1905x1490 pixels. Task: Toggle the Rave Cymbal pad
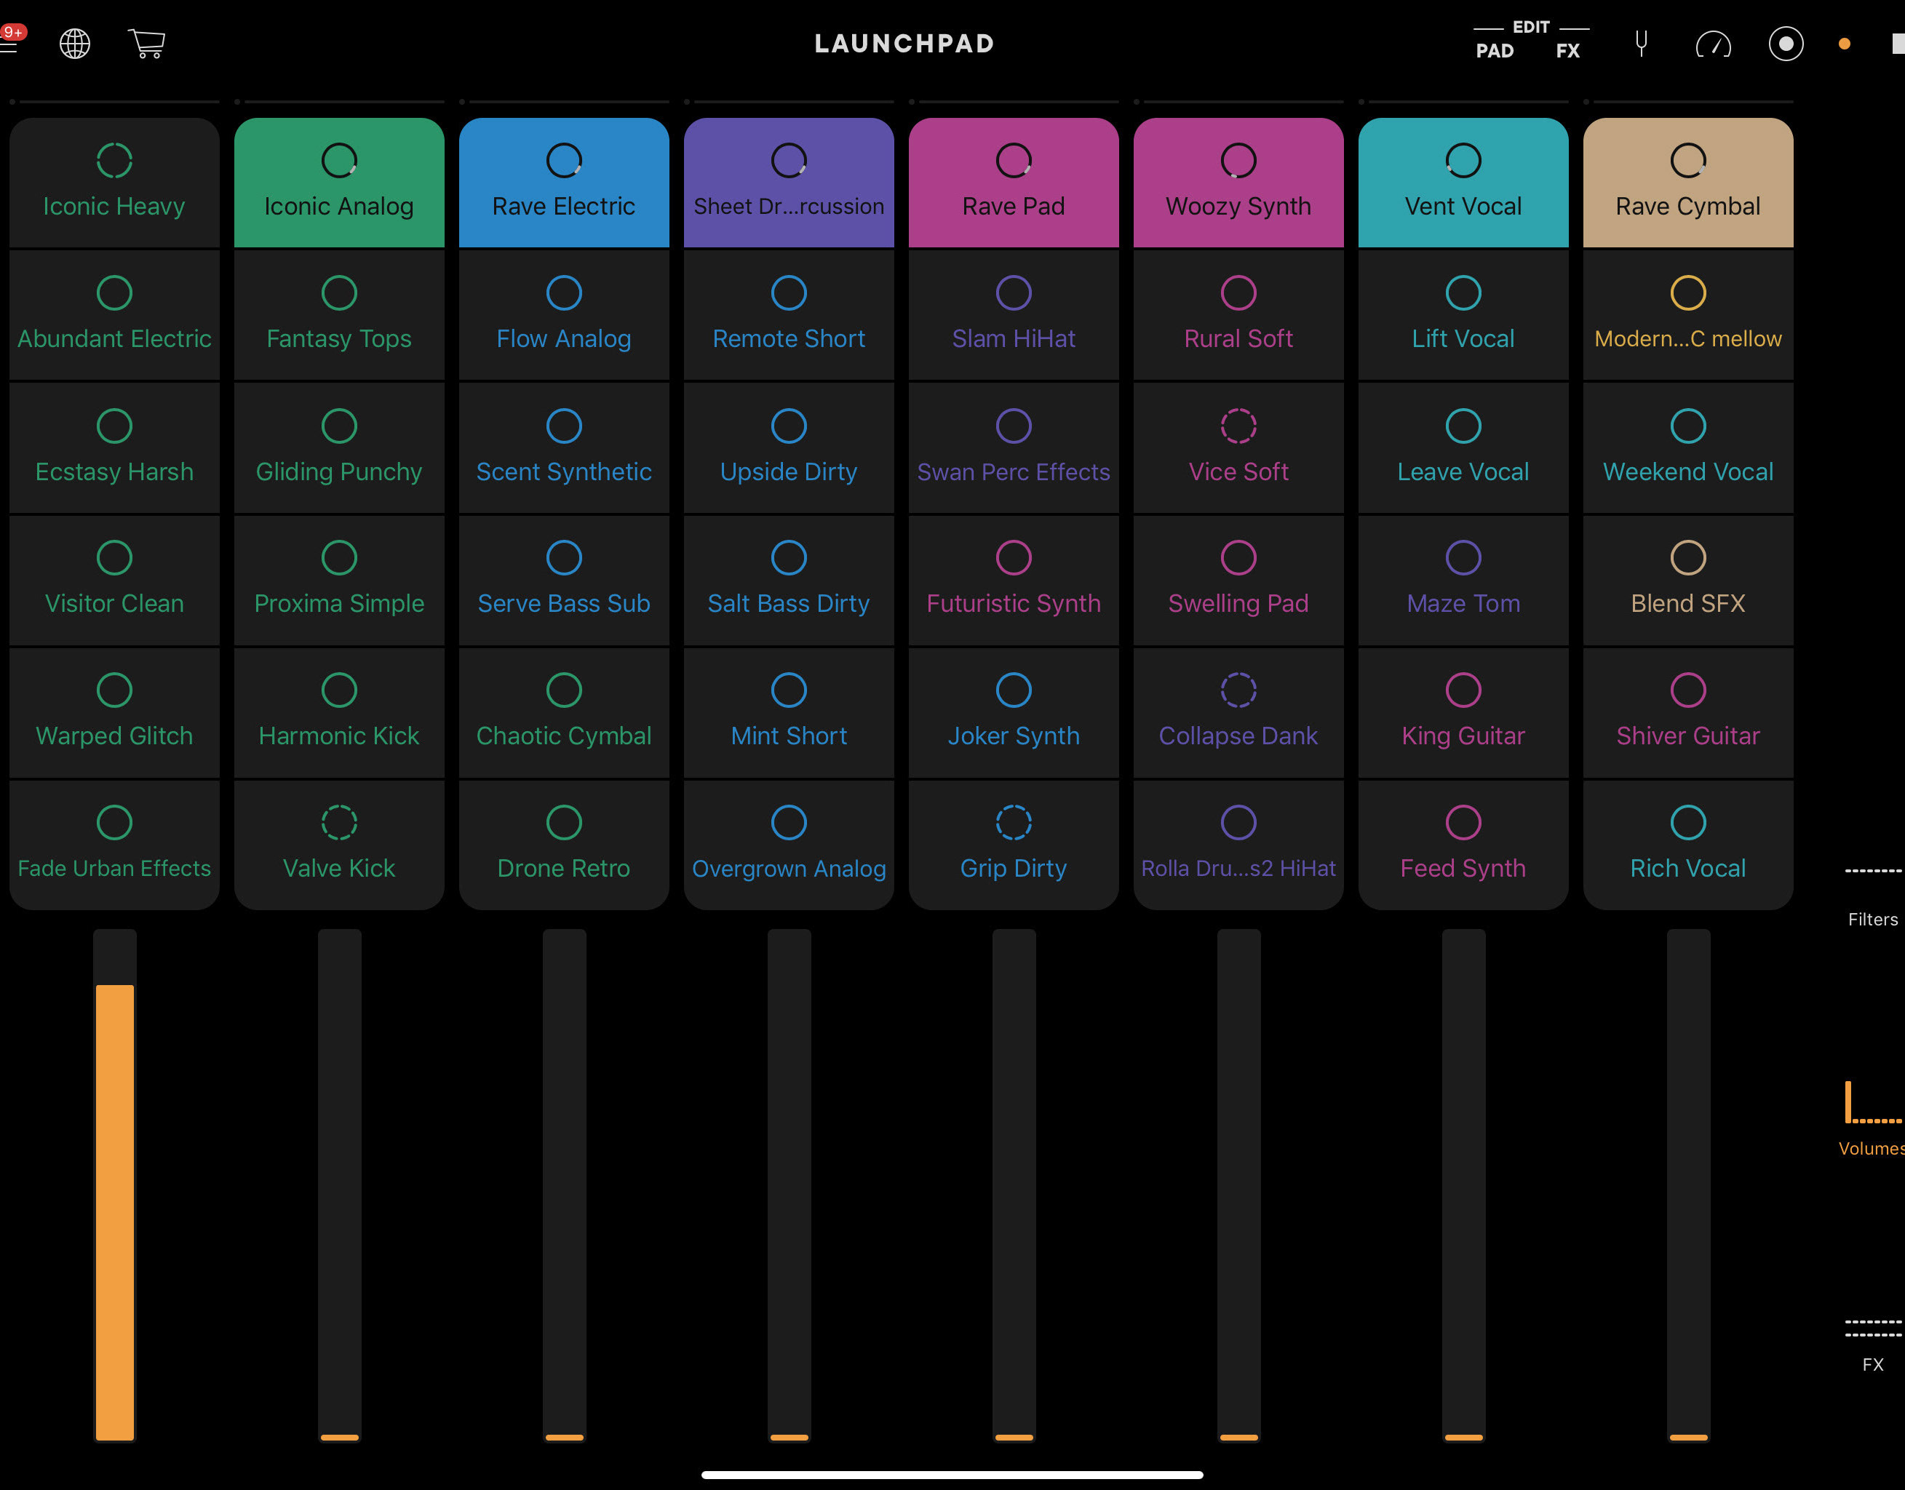tap(1688, 183)
